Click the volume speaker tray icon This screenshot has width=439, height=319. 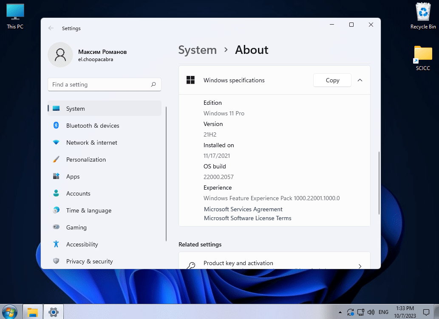pyautogui.click(x=371, y=312)
